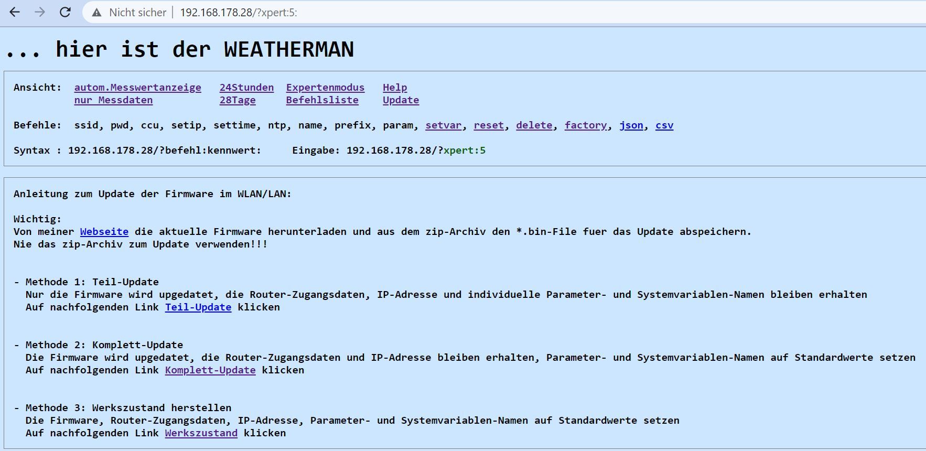The height and width of the screenshot is (451, 926).
Task: Click the setvar command link
Action: pos(444,125)
